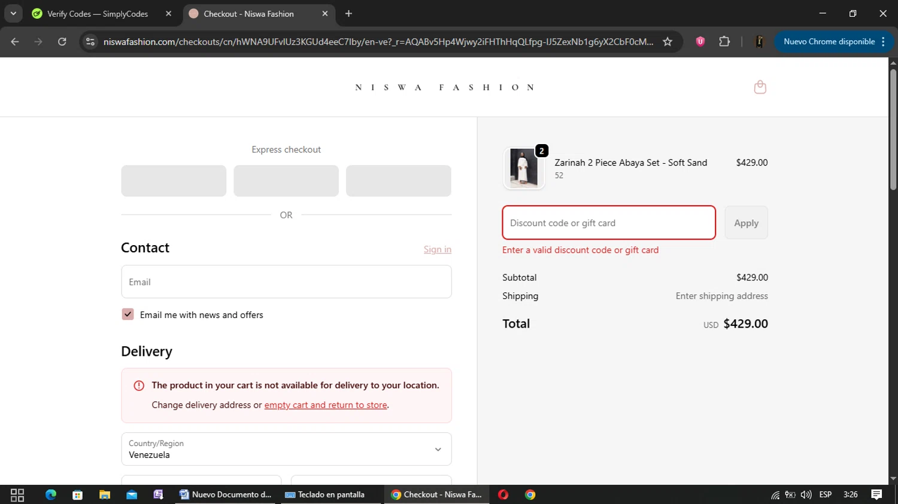Open the Windows Task View icon
The height and width of the screenshot is (504, 898).
(17, 494)
